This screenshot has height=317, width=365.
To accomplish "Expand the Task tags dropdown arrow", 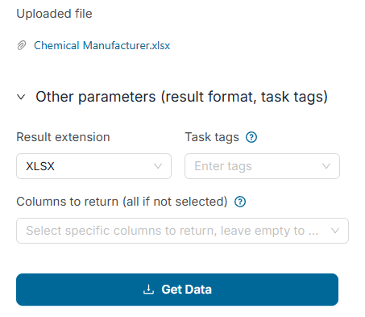I will 326,166.
